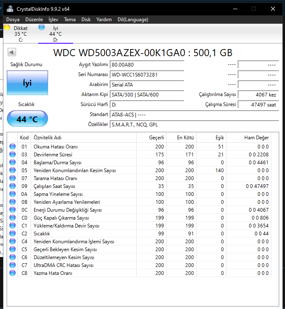Open the Disk menu
The width and height of the screenshot is (285, 309).
[86, 20]
